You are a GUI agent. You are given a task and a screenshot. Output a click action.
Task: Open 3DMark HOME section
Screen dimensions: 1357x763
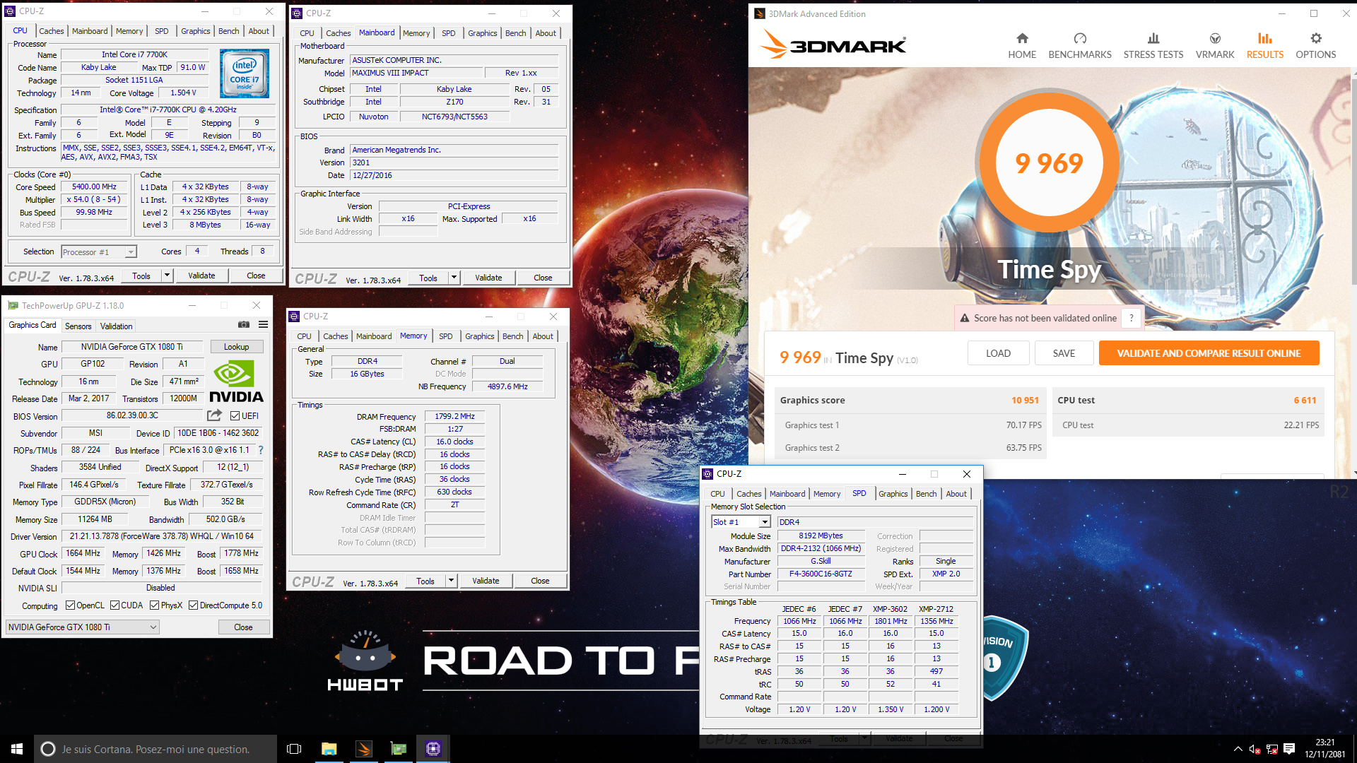tap(1022, 46)
